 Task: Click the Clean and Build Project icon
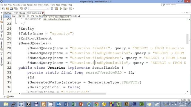(x=56, y=9)
